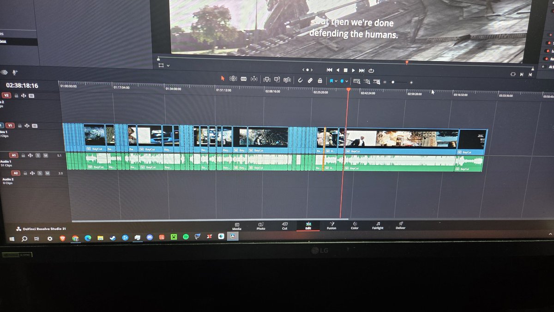Switch to the Cut page
Image resolution: width=554 pixels, height=312 pixels.
coord(284,225)
